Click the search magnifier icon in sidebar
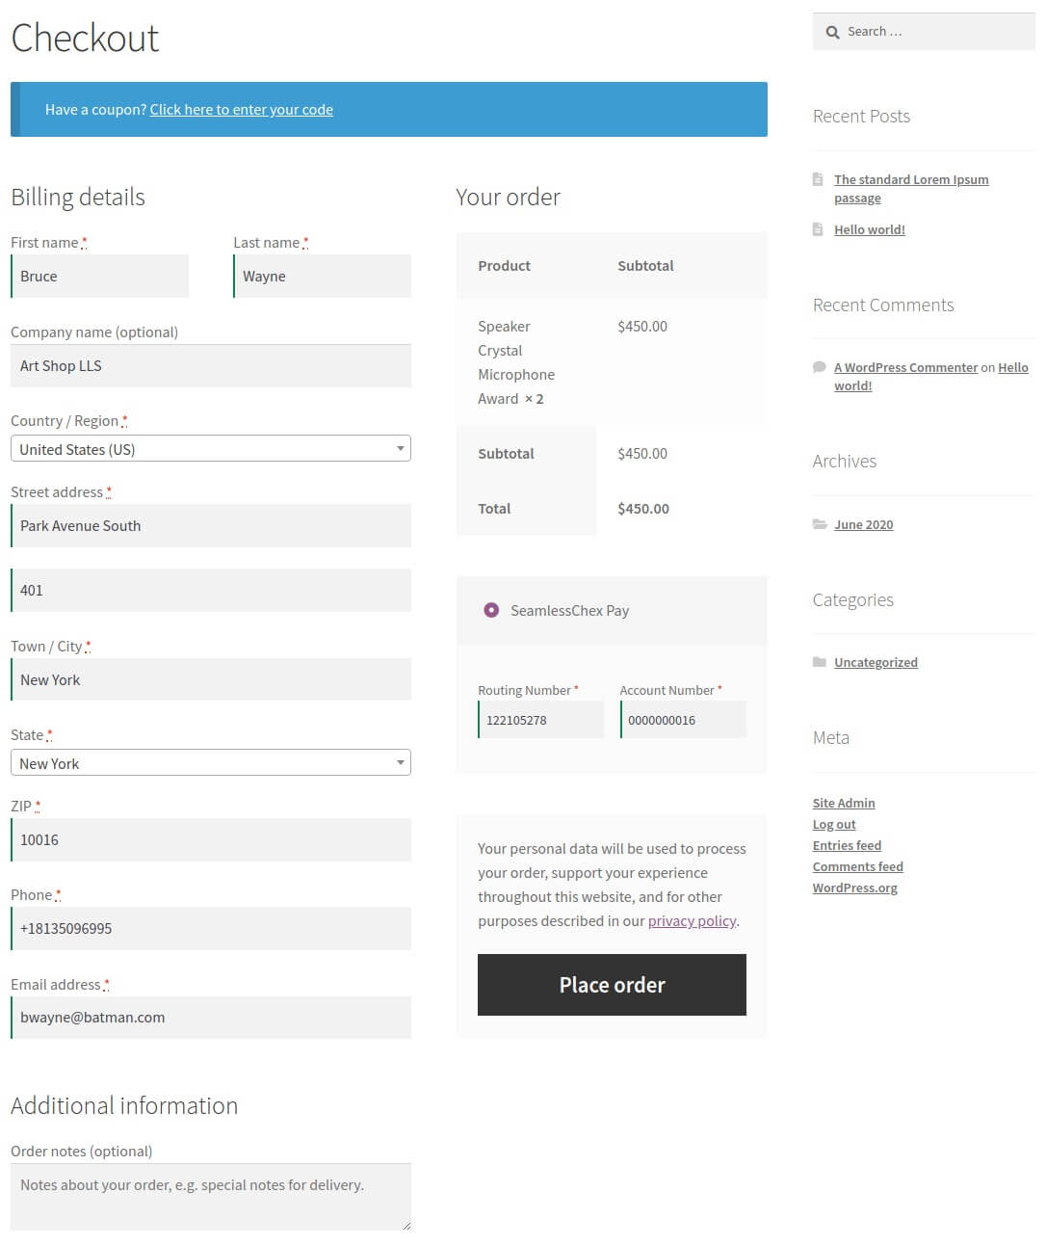Viewport: 1046px width, 1246px height. coord(832,32)
